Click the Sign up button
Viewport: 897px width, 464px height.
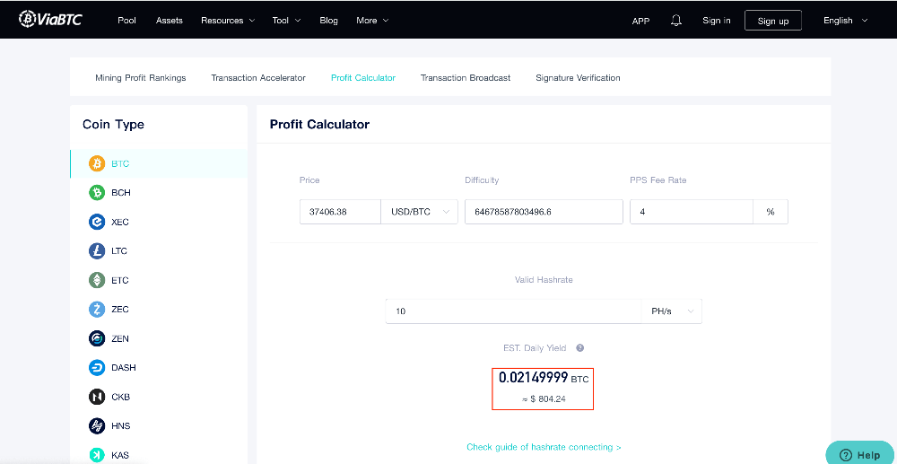coord(773,21)
